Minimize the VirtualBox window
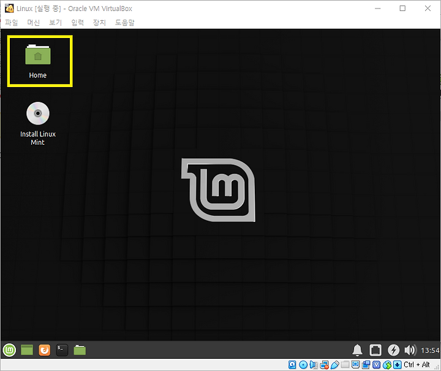This screenshot has width=441, height=371. click(x=378, y=9)
